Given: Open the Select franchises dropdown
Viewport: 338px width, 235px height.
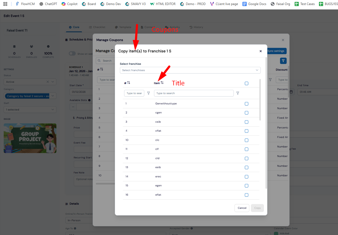Looking at the screenshot, I should click(x=190, y=70).
